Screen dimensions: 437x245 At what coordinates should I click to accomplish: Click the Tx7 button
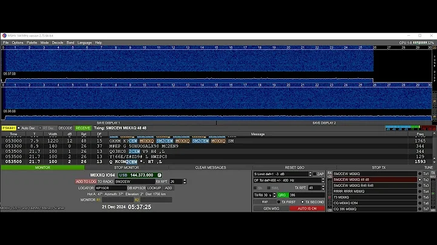point(426,209)
